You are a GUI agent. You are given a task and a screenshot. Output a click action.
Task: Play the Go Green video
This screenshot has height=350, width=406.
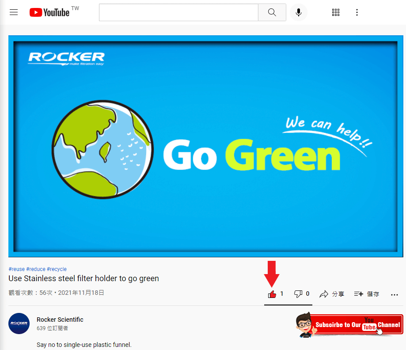tap(205, 146)
